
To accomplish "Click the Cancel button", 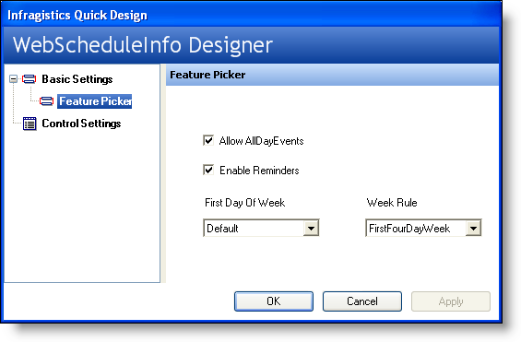I will 362,301.
